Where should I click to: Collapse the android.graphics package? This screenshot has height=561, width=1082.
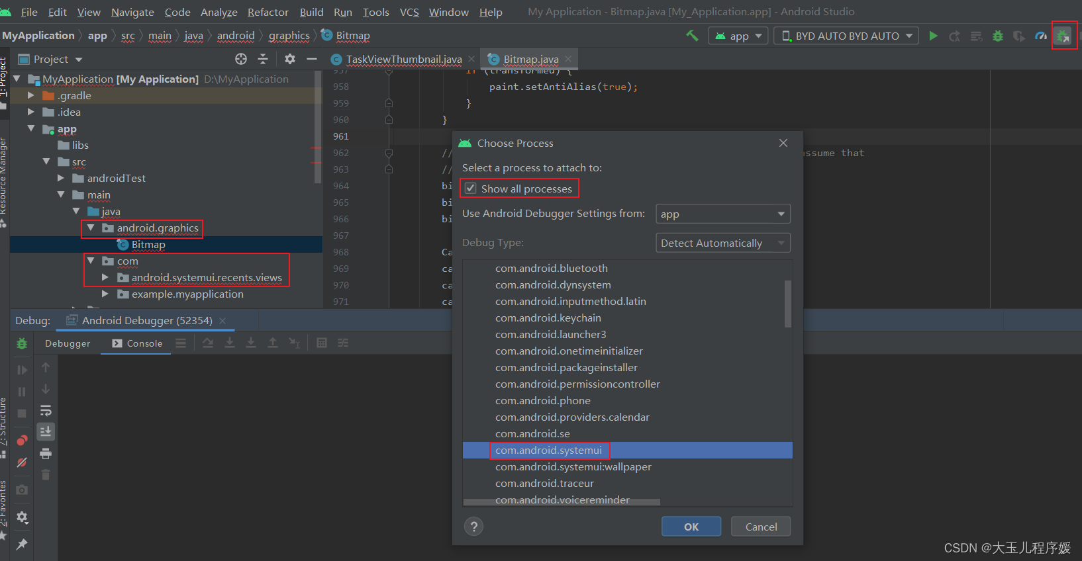coord(91,228)
